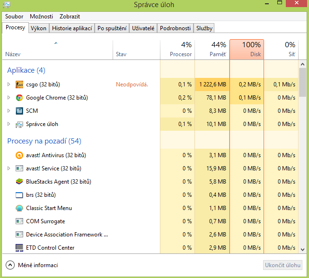Viewport: 309px width, 278px height.
Task: Select avast! Service (32 bitů) name
Action: coord(53,168)
